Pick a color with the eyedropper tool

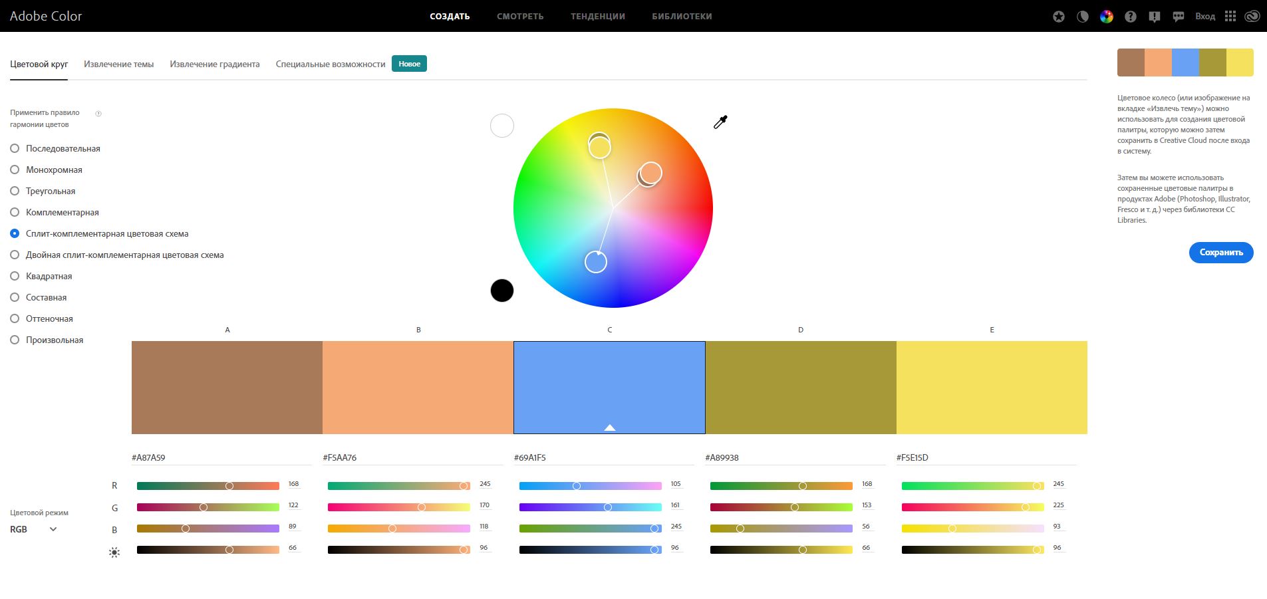(720, 122)
